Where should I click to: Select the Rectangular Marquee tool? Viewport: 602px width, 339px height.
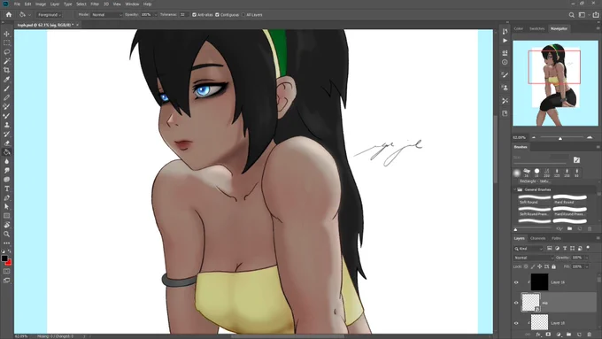[6, 43]
